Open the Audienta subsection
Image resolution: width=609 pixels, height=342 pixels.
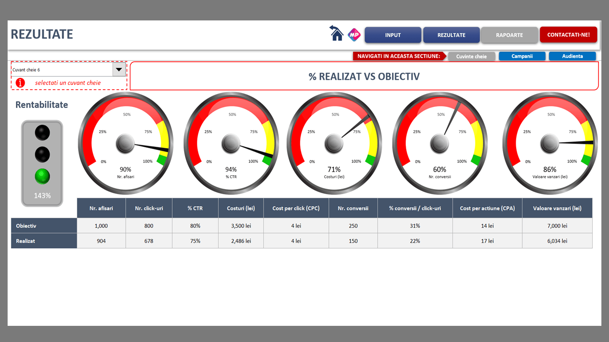[x=572, y=56]
